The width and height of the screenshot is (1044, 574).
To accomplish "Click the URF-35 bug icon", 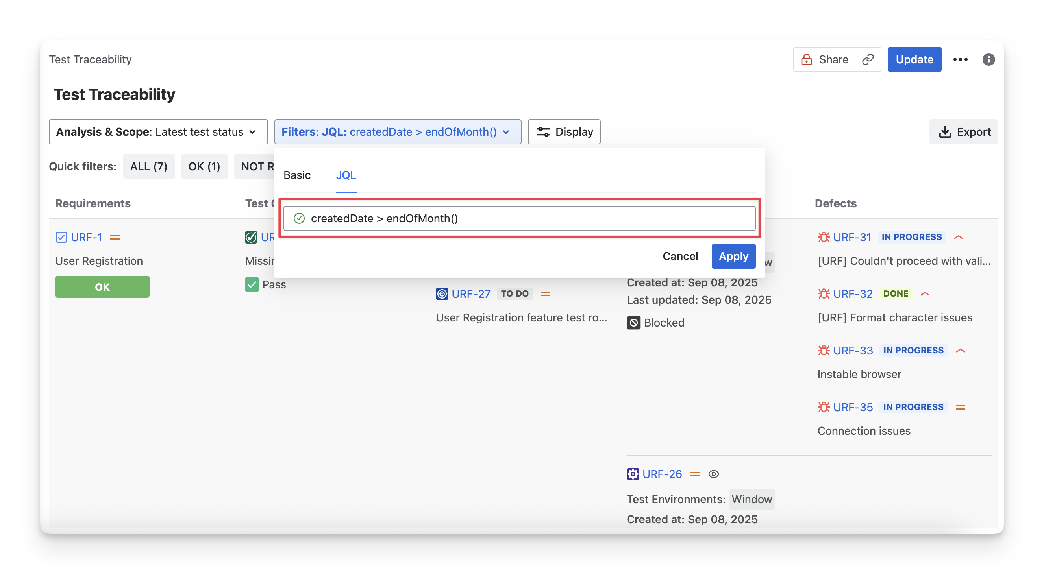I will 824,407.
